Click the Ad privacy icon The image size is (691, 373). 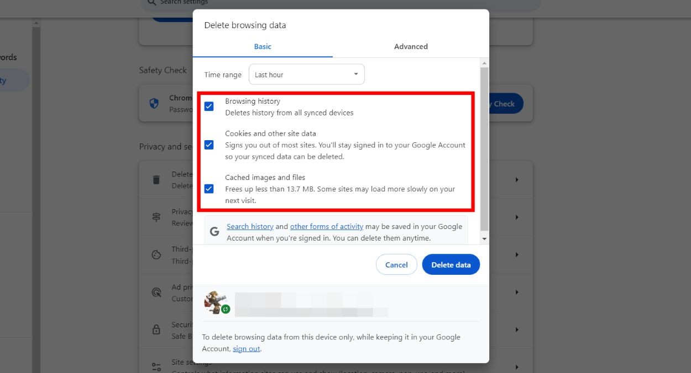click(156, 292)
